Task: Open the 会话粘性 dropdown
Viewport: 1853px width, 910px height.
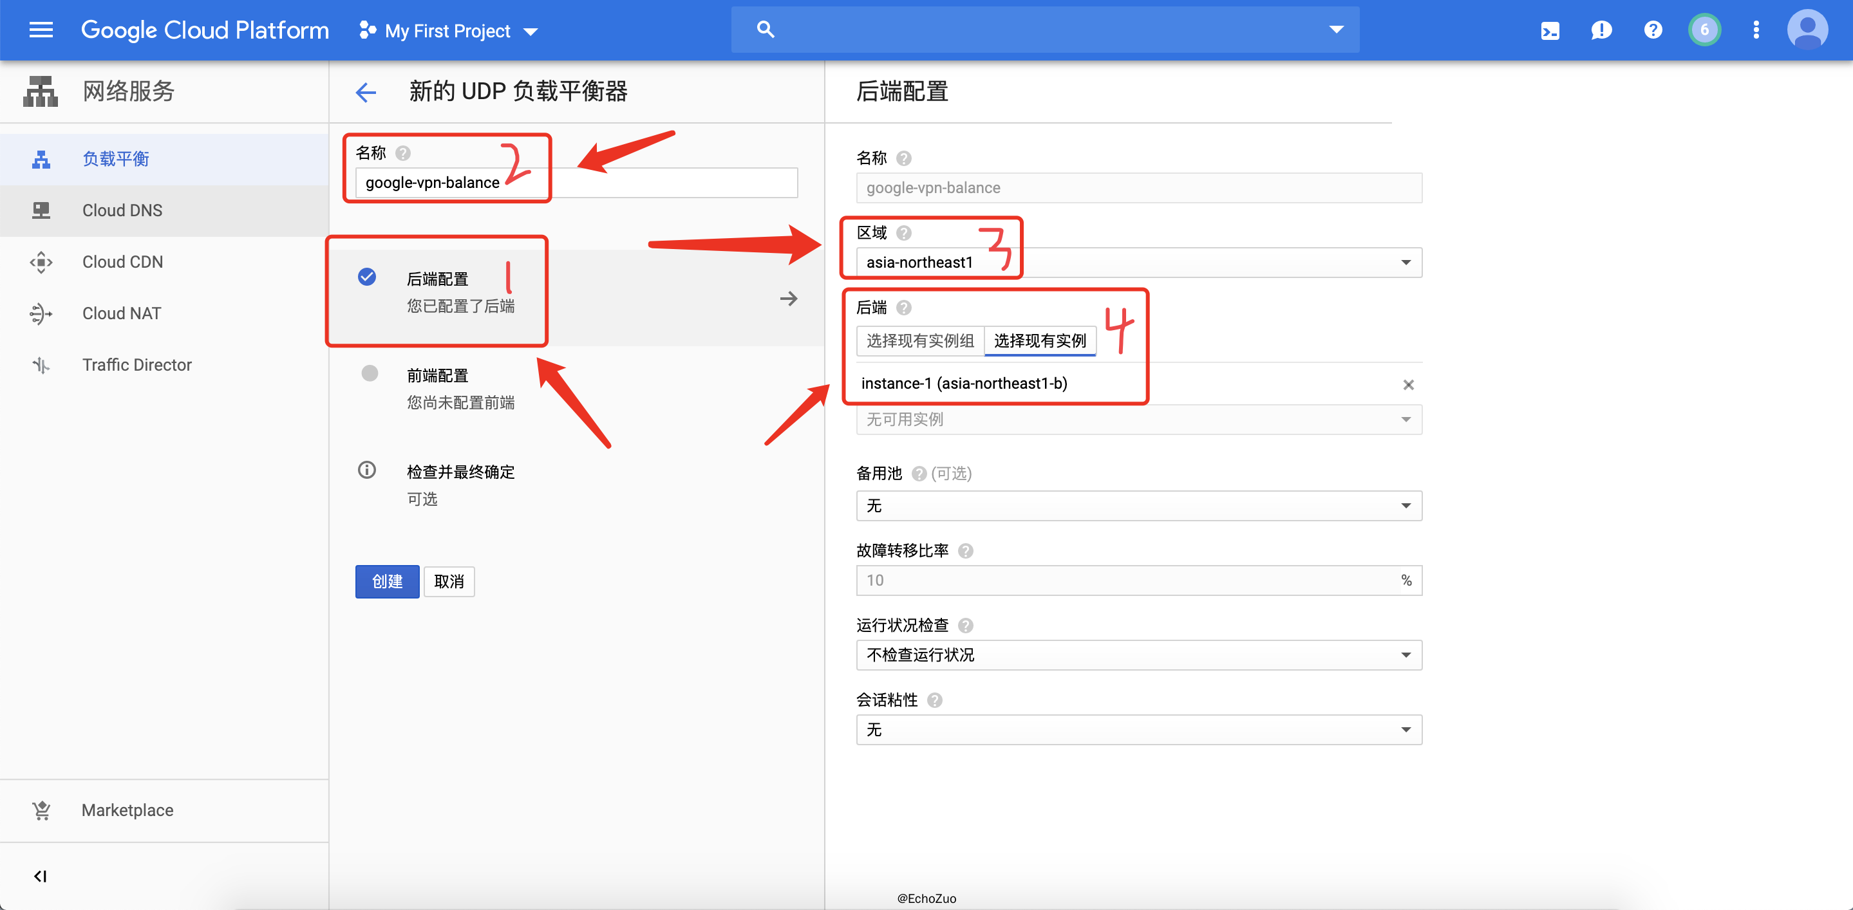Action: (1139, 730)
